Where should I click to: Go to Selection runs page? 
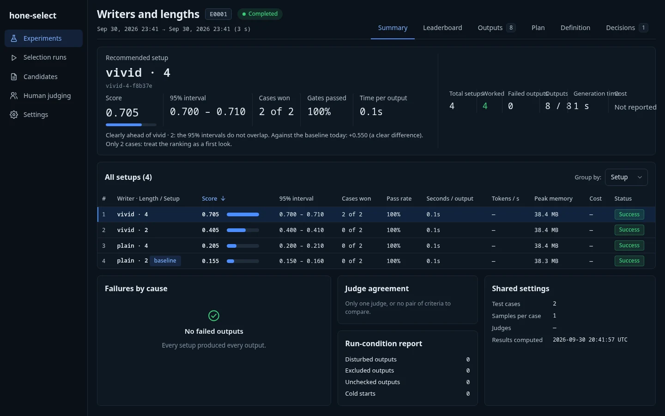pos(43,57)
